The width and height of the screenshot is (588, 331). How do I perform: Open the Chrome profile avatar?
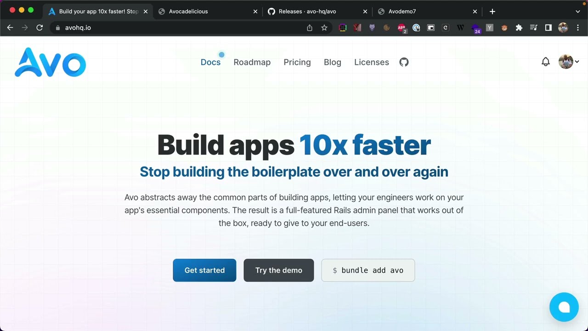click(x=563, y=28)
